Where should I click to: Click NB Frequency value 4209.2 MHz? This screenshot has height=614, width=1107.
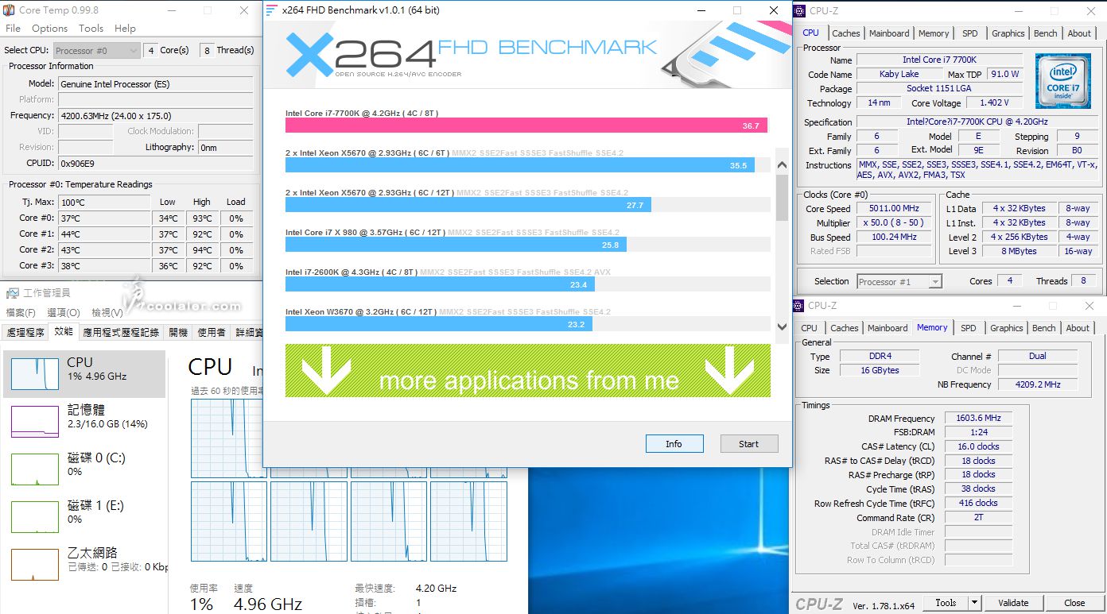tap(1038, 384)
